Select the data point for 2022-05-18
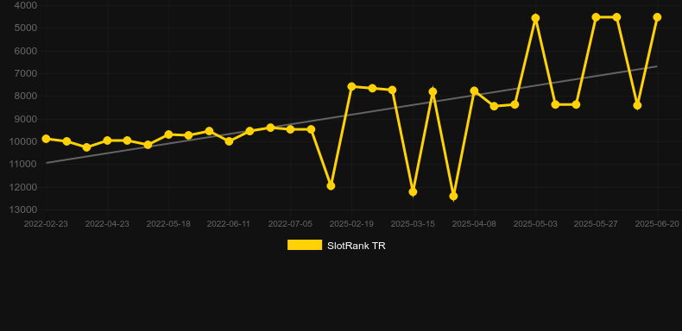The height and width of the screenshot is (331, 682). (x=168, y=134)
